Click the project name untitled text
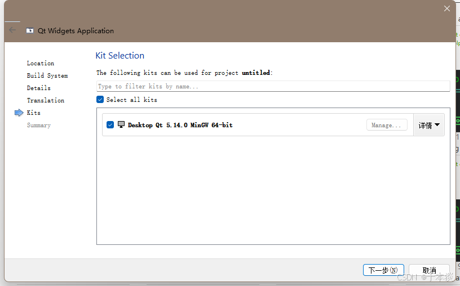Image resolution: width=460 pixels, height=286 pixels. (x=256, y=73)
